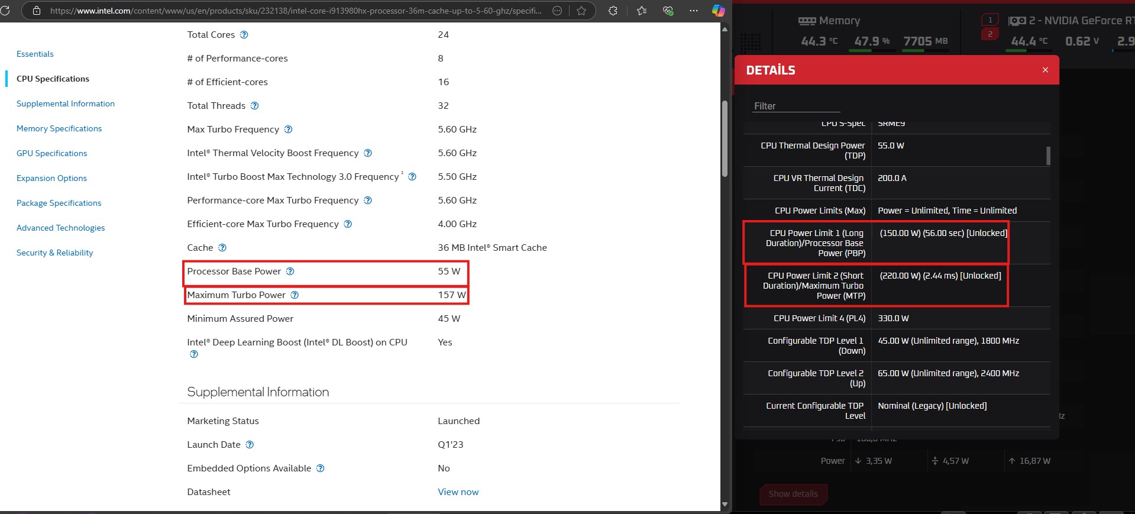
Task: Select the CPU Power Limits (Max) row value
Action: pyautogui.click(x=948, y=211)
